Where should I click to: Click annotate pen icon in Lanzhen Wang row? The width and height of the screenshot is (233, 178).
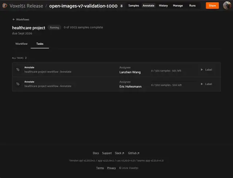pos(18,70)
